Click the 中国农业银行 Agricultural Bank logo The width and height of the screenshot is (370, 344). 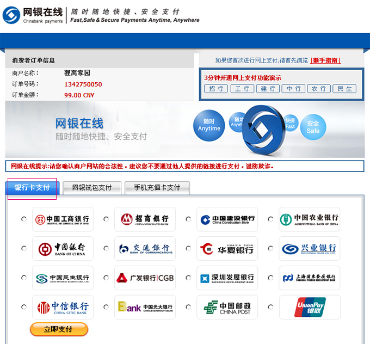(310, 219)
